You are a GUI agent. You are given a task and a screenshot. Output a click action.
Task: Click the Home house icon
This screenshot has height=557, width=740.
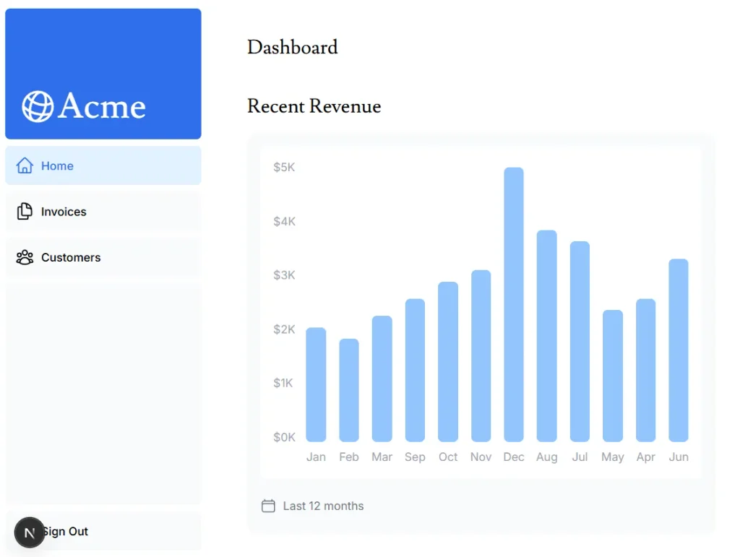[x=25, y=165]
